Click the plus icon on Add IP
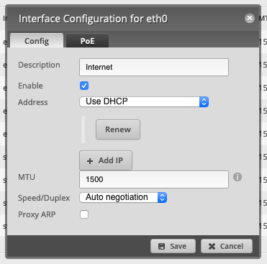Viewport: 267px width, 264px height. click(x=90, y=161)
